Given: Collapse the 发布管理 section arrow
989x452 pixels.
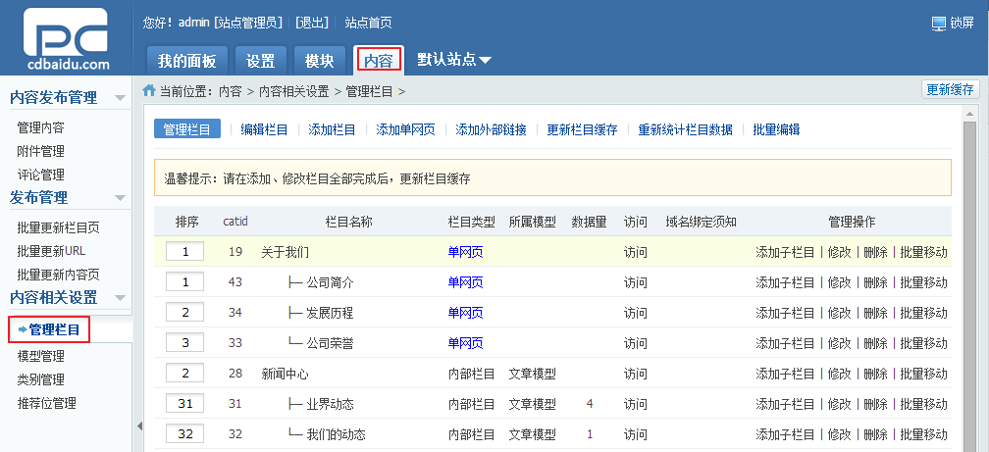Looking at the screenshot, I should (120, 198).
